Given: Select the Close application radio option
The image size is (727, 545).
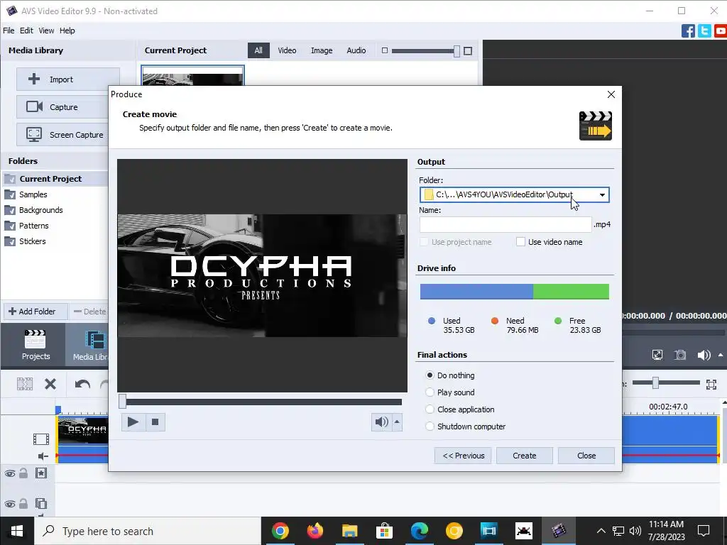Looking at the screenshot, I should pos(430,409).
